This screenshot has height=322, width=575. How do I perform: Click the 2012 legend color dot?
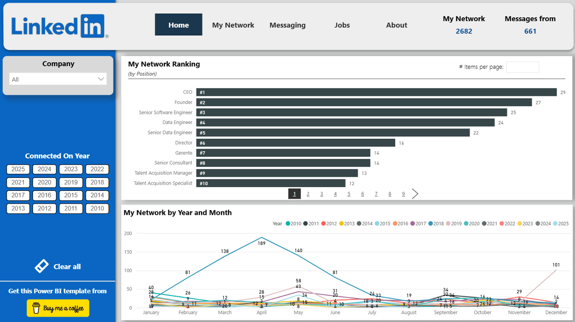324,223
